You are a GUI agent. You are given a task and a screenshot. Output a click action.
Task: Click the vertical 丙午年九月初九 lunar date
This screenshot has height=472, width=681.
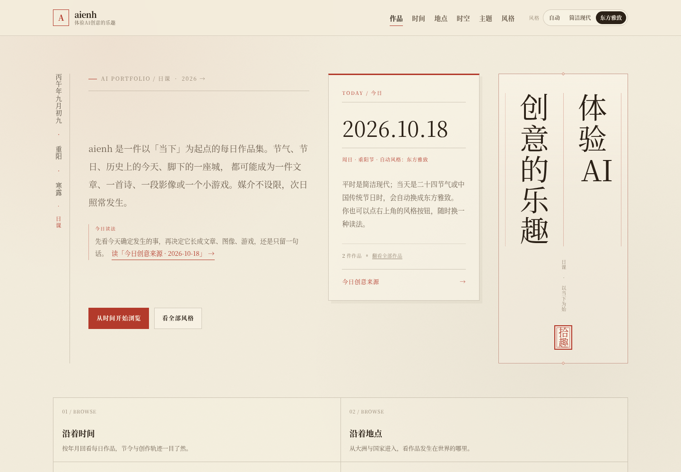click(59, 99)
